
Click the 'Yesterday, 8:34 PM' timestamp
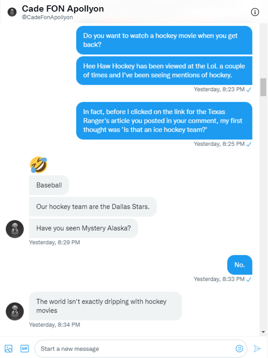54,325
